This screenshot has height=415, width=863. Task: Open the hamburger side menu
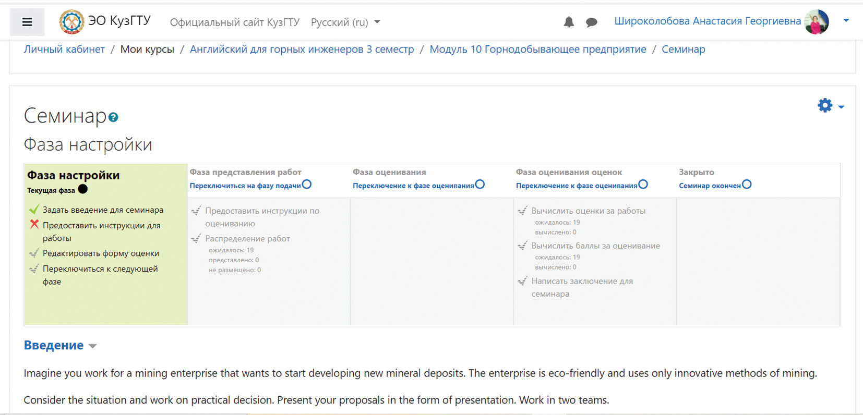(27, 22)
